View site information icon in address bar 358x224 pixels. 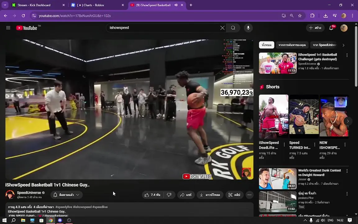pyautogui.click(x=34, y=16)
